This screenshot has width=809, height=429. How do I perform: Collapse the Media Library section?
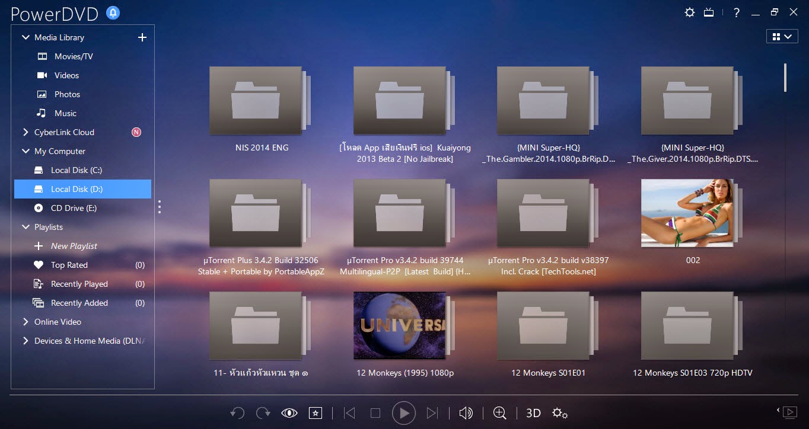click(26, 37)
